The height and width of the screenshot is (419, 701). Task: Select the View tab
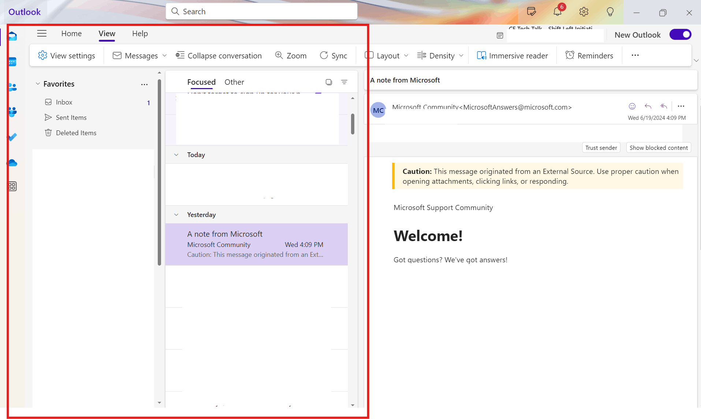tap(107, 34)
